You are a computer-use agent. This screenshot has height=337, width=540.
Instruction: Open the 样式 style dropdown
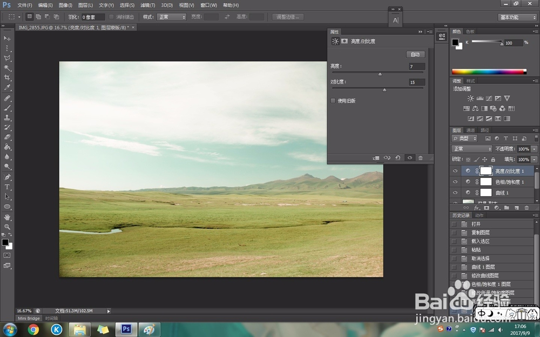coord(172,17)
